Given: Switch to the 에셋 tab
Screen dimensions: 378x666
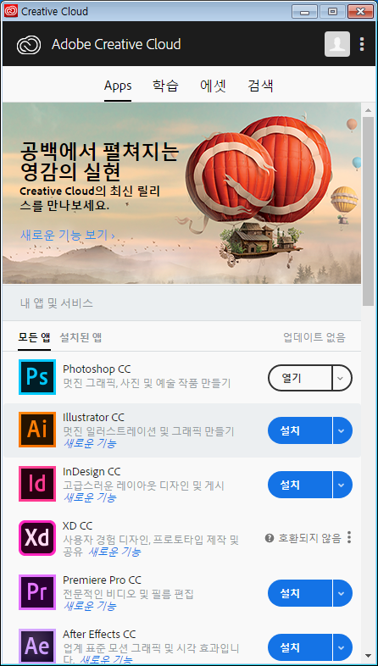Looking at the screenshot, I should click(214, 86).
